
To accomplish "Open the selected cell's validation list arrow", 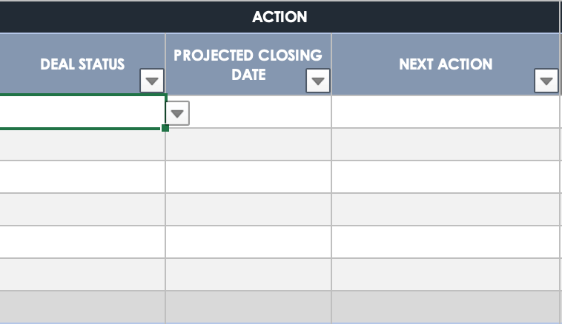I will tap(178, 114).
